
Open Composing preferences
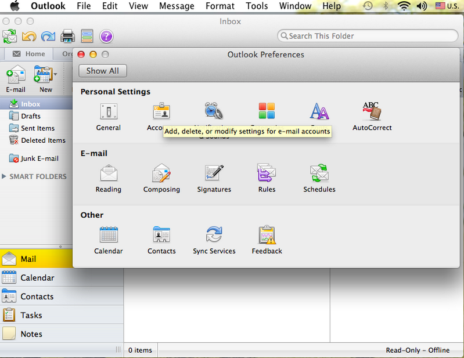coord(161,179)
